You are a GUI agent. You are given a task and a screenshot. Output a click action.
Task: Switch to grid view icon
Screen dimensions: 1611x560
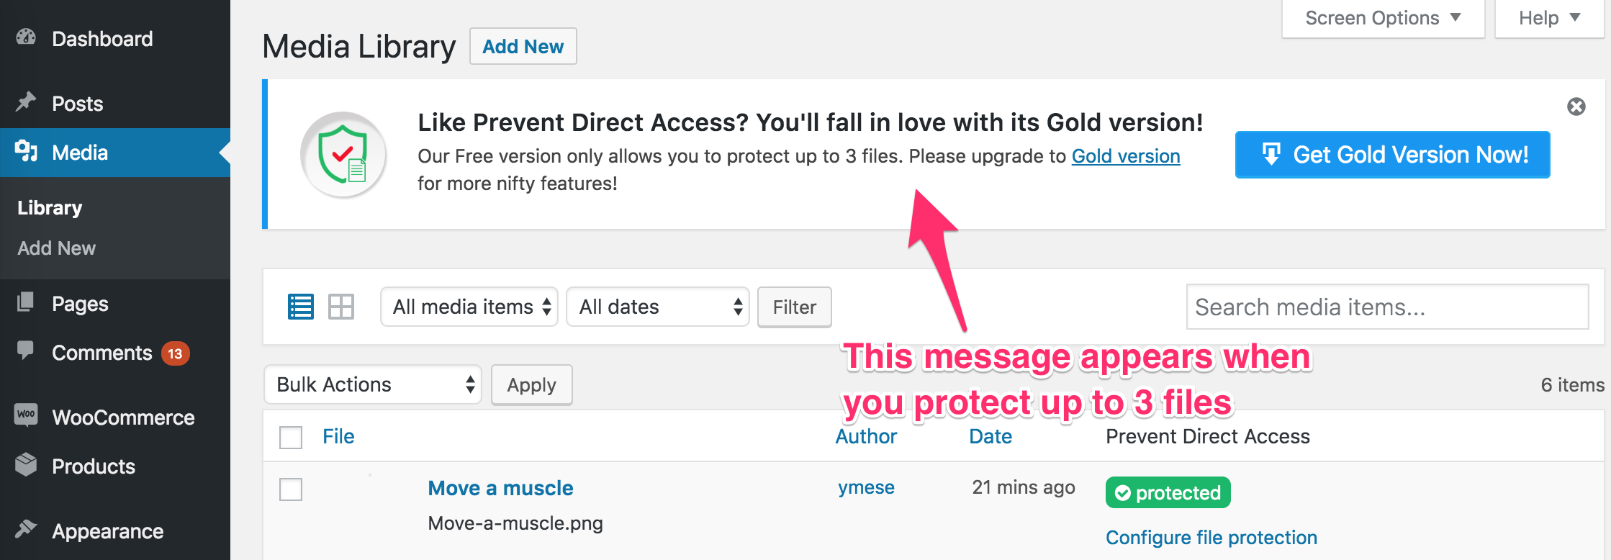pyautogui.click(x=341, y=307)
